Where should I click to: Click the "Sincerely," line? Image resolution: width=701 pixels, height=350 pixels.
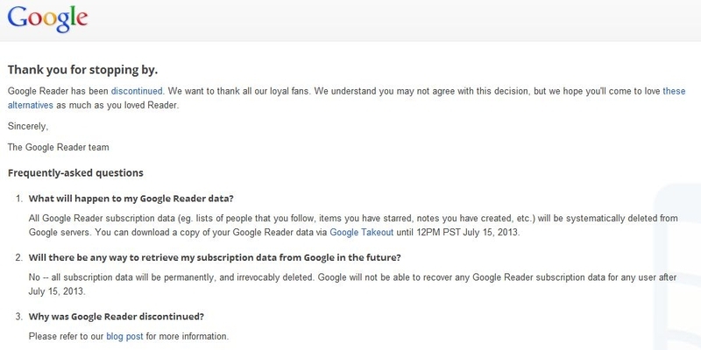[x=28, y=126]
